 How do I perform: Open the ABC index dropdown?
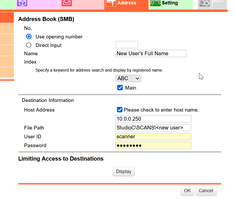[128, 78]
